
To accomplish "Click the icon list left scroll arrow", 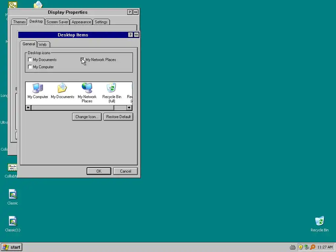I will pyautogui.click(x=28, y=108).
